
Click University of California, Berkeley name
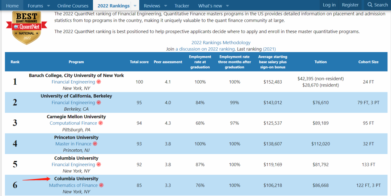76,96
